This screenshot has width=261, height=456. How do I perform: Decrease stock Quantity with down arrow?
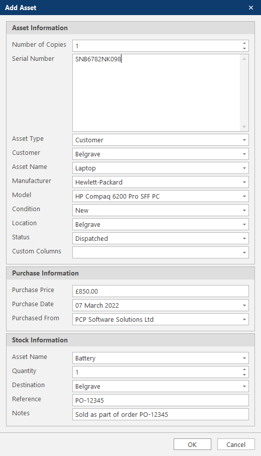244,375
